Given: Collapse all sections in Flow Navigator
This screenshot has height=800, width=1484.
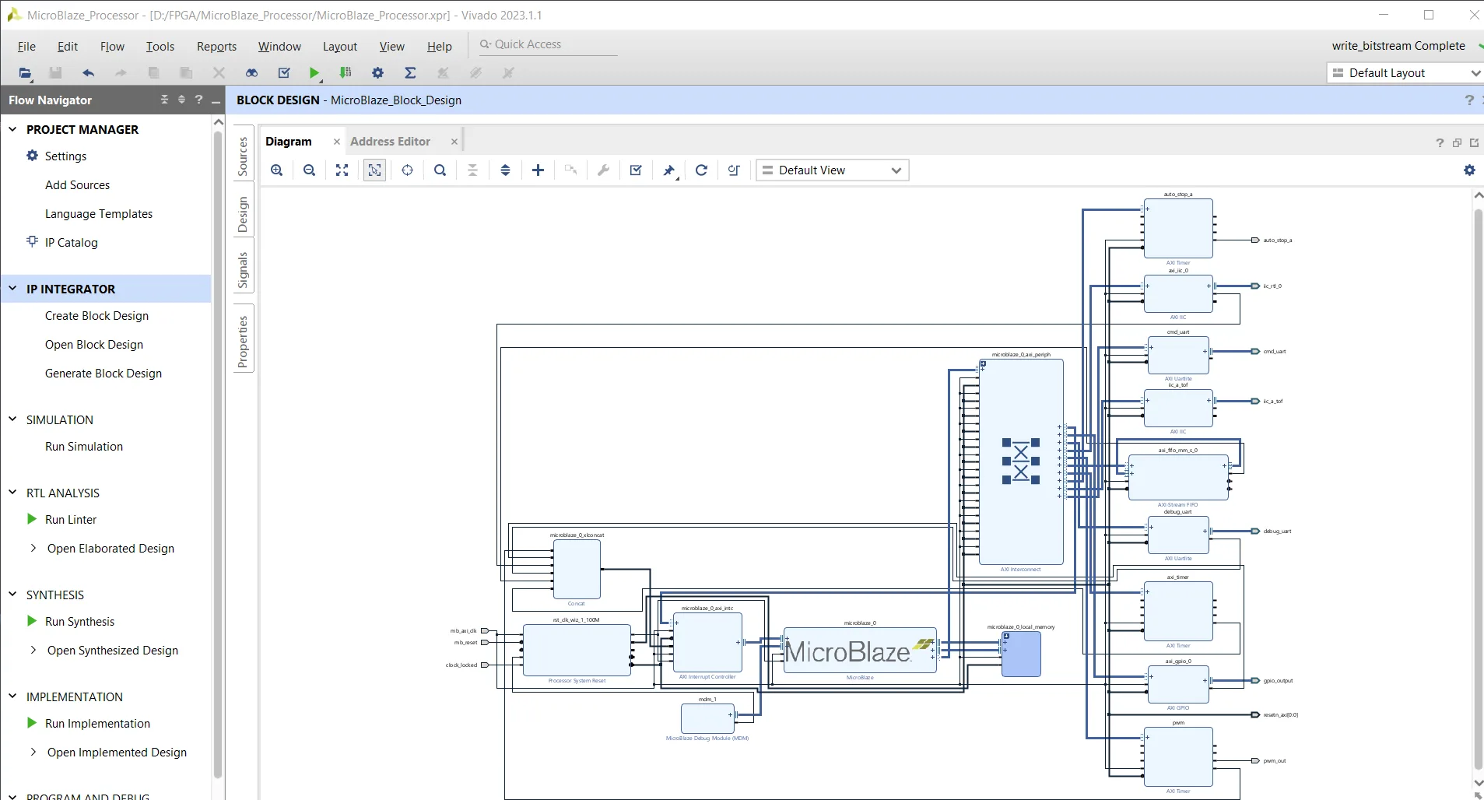Looking at the screenshot, I should point(164,100).
